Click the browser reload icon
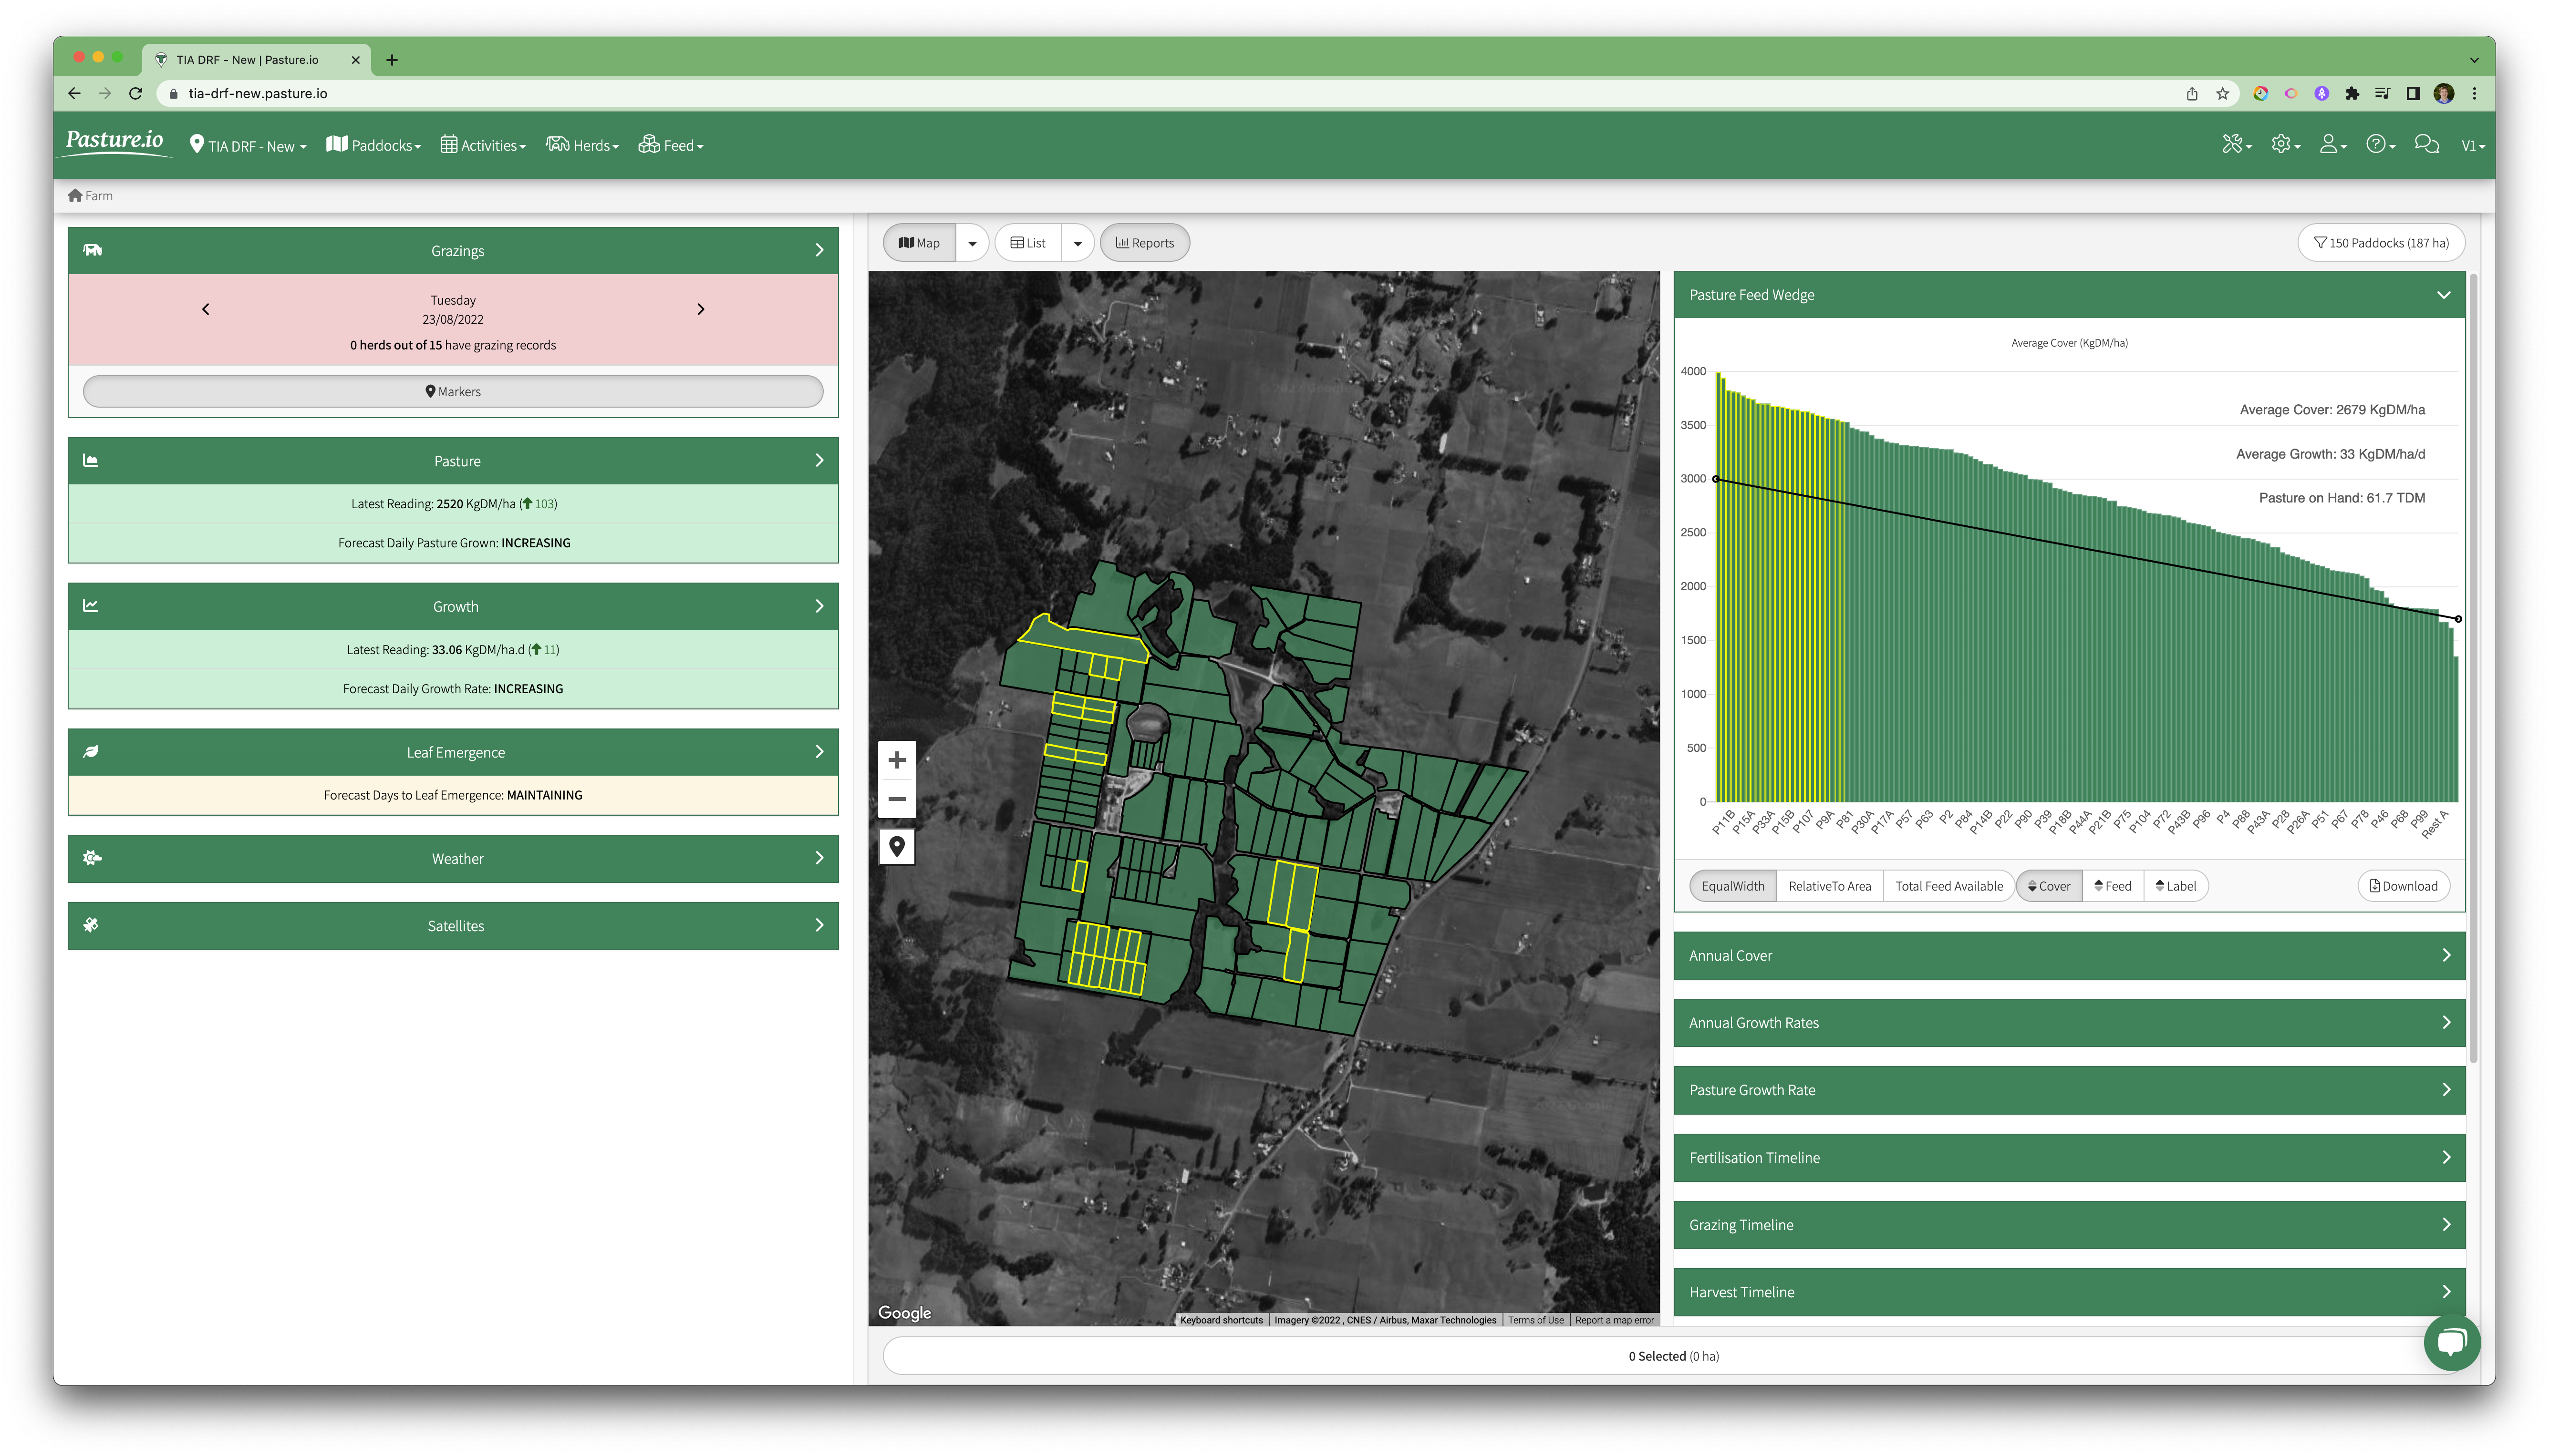This screenshot has height=1456, width=2549. click(x=136, y=93)
